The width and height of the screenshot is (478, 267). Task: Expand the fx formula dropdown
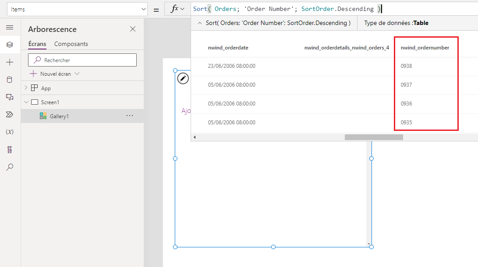coord(177,9)
